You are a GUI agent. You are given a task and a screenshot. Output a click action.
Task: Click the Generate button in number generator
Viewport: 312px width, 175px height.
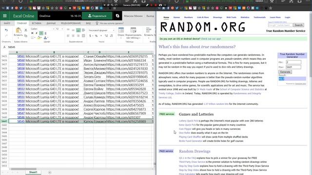pos(285,72)
